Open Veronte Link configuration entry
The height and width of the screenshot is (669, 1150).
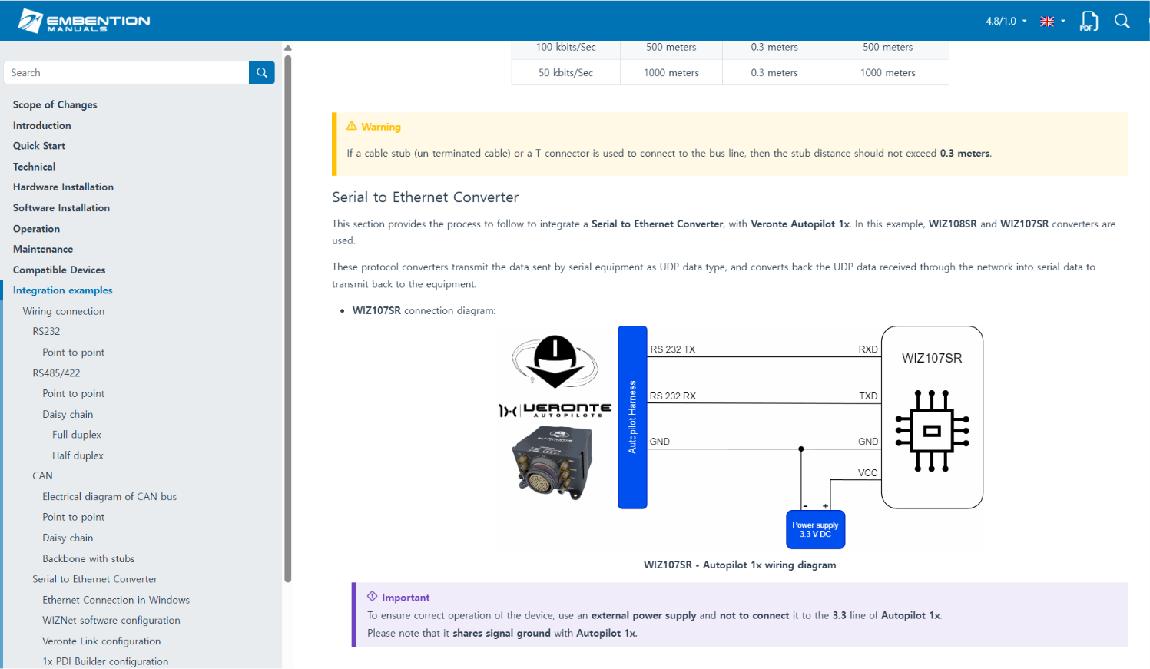point(101,641)
